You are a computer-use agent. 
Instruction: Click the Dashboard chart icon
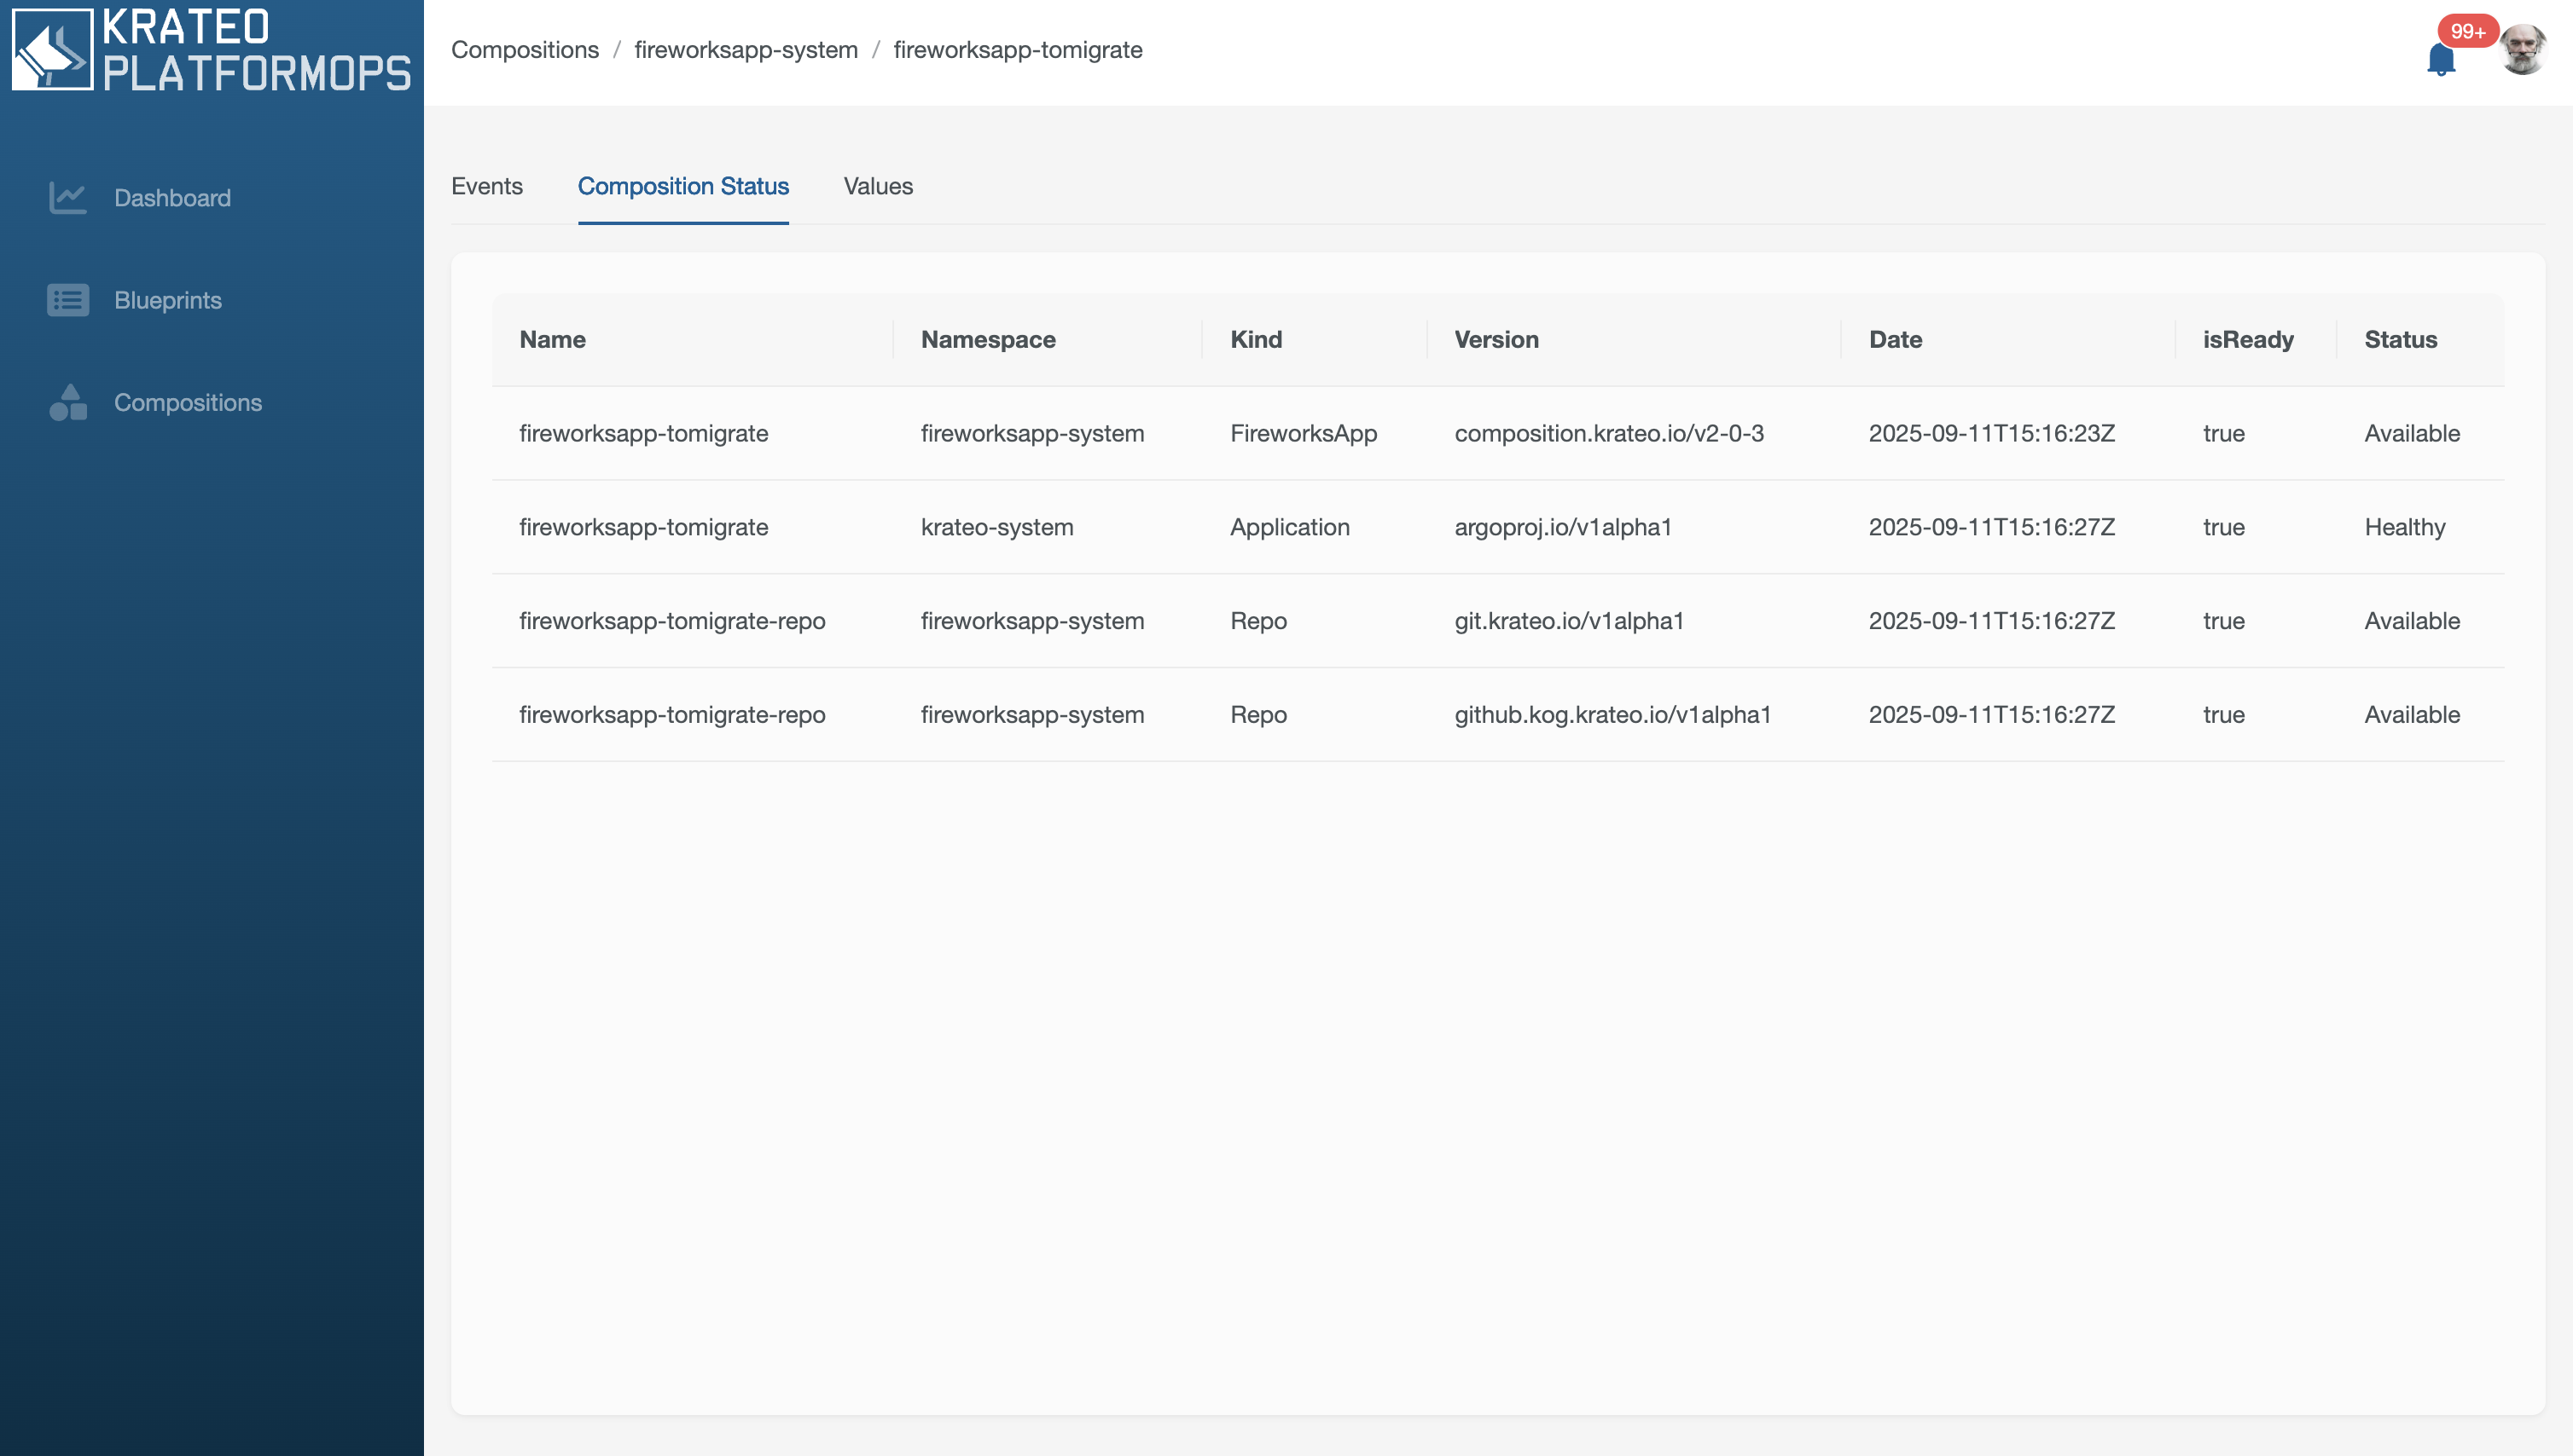click(67, 198)
